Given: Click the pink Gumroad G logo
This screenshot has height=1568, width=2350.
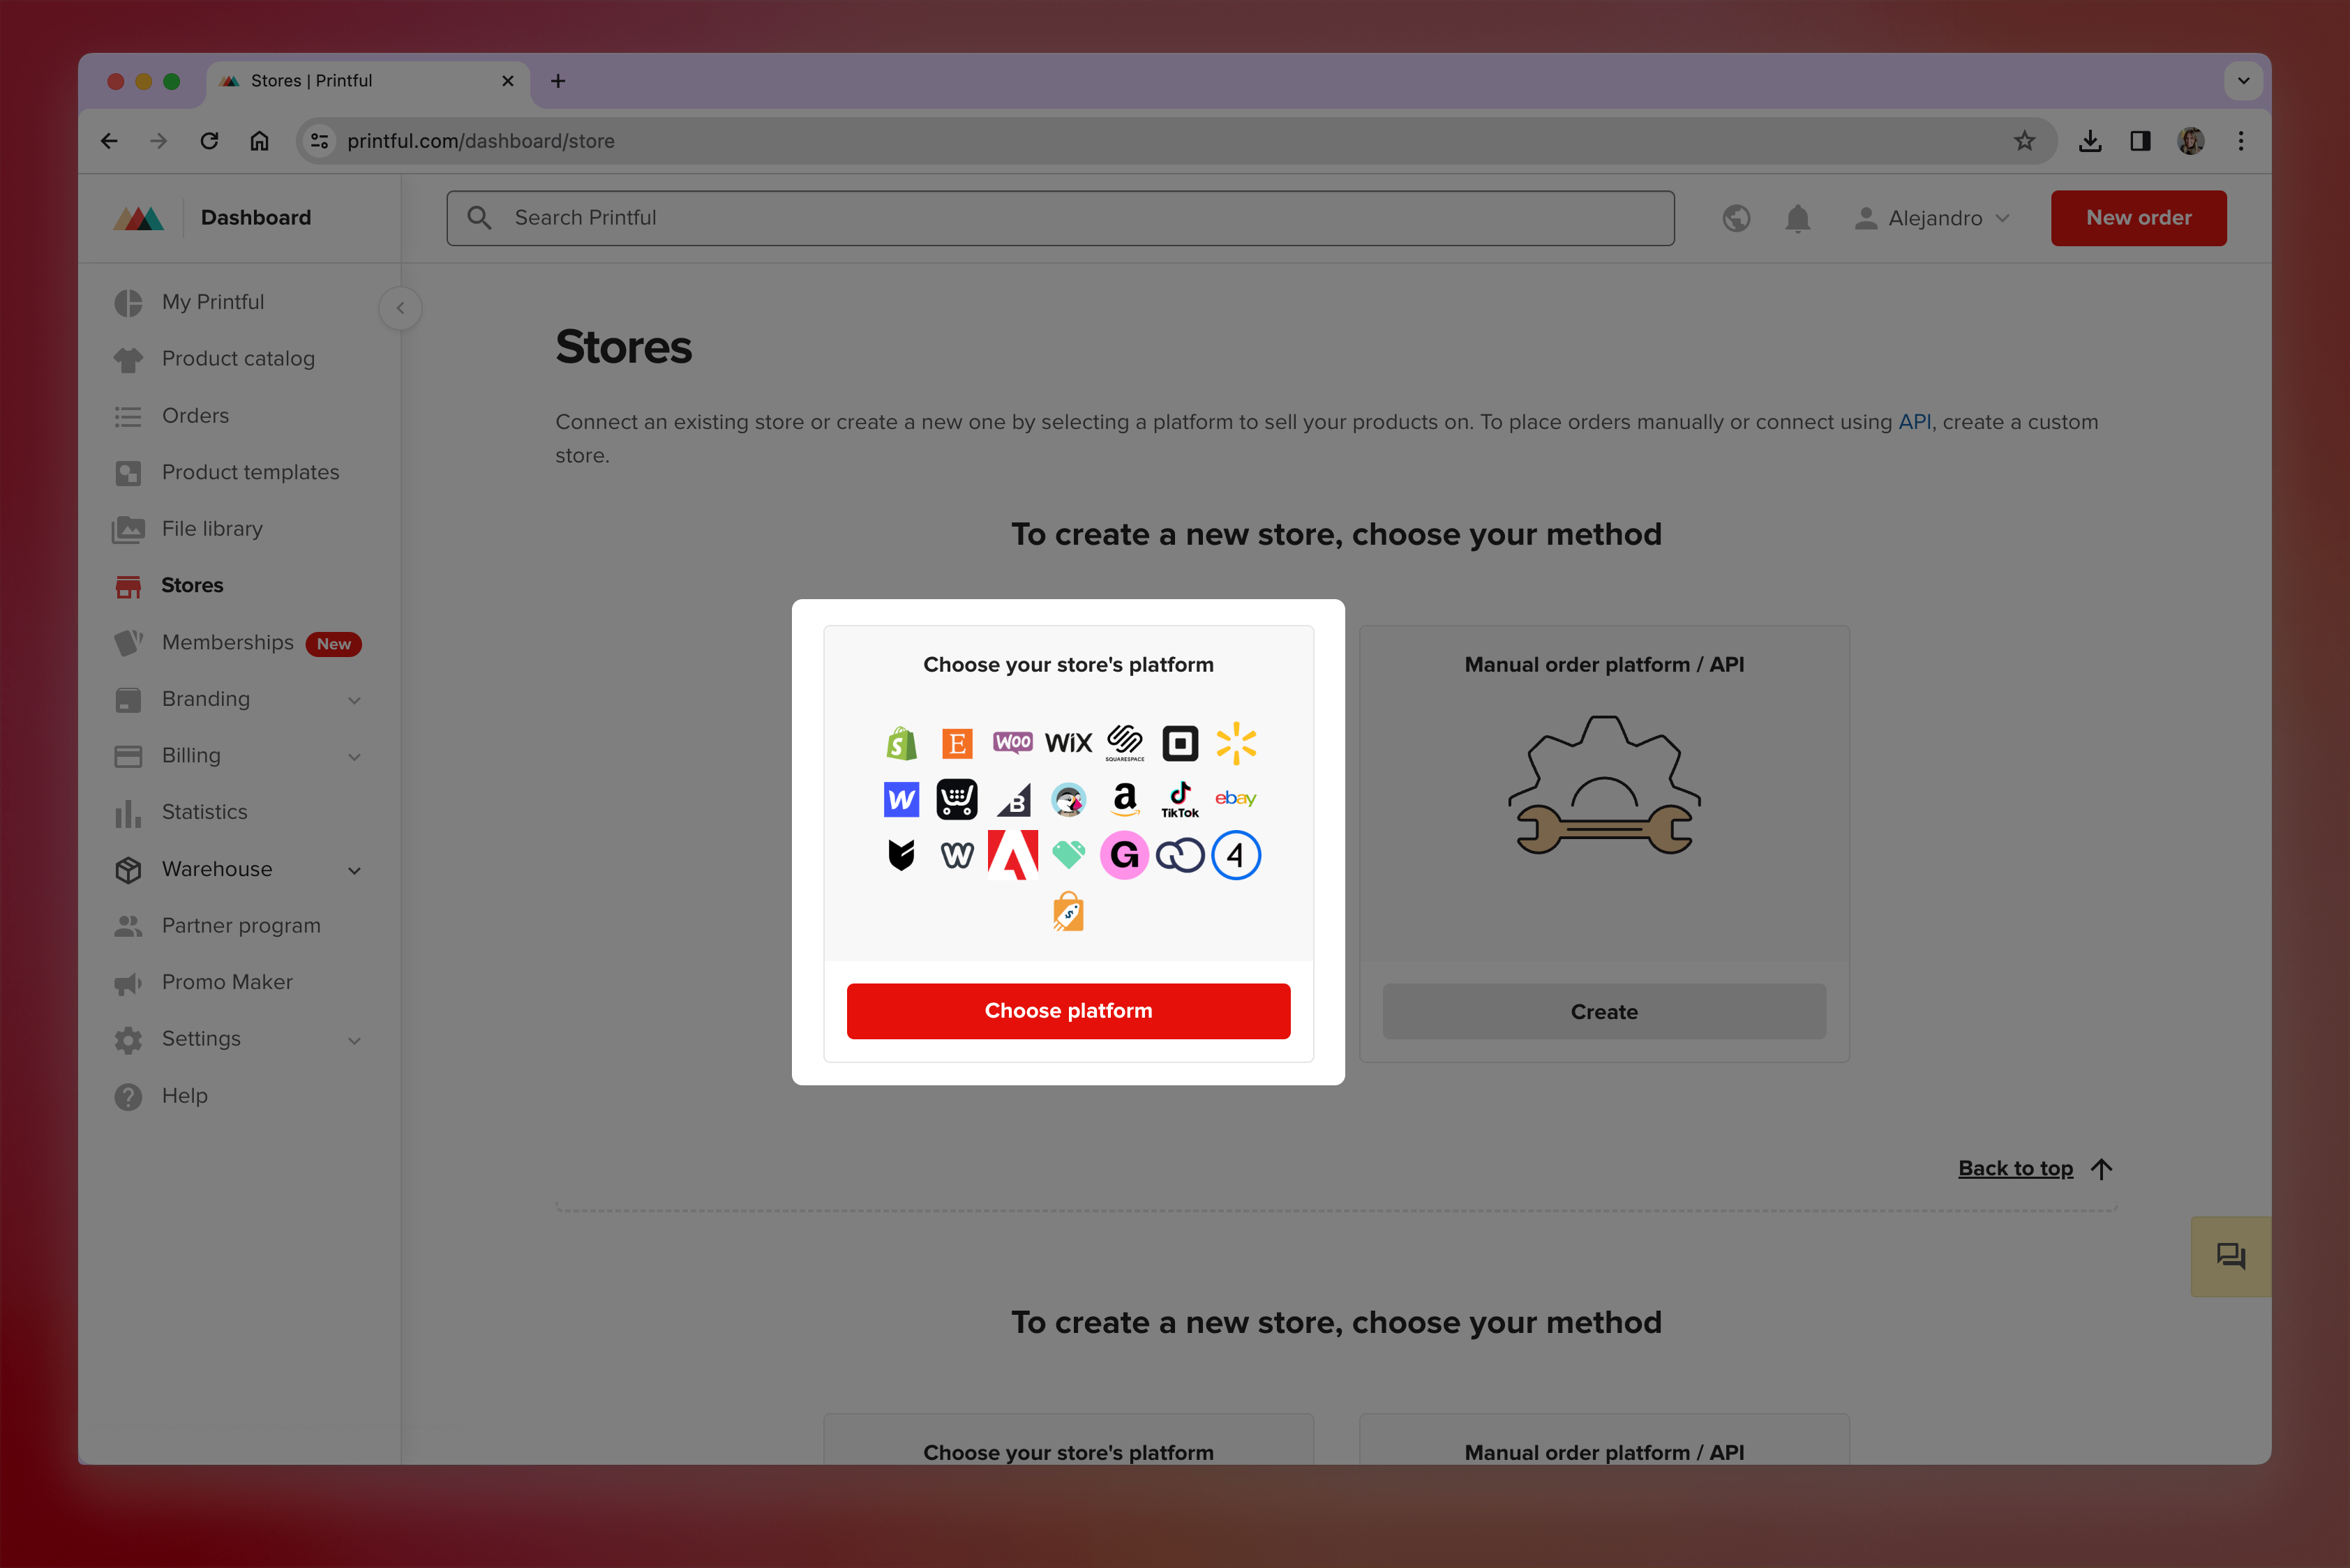Looking at the screenshot, I should [1125, 855].
